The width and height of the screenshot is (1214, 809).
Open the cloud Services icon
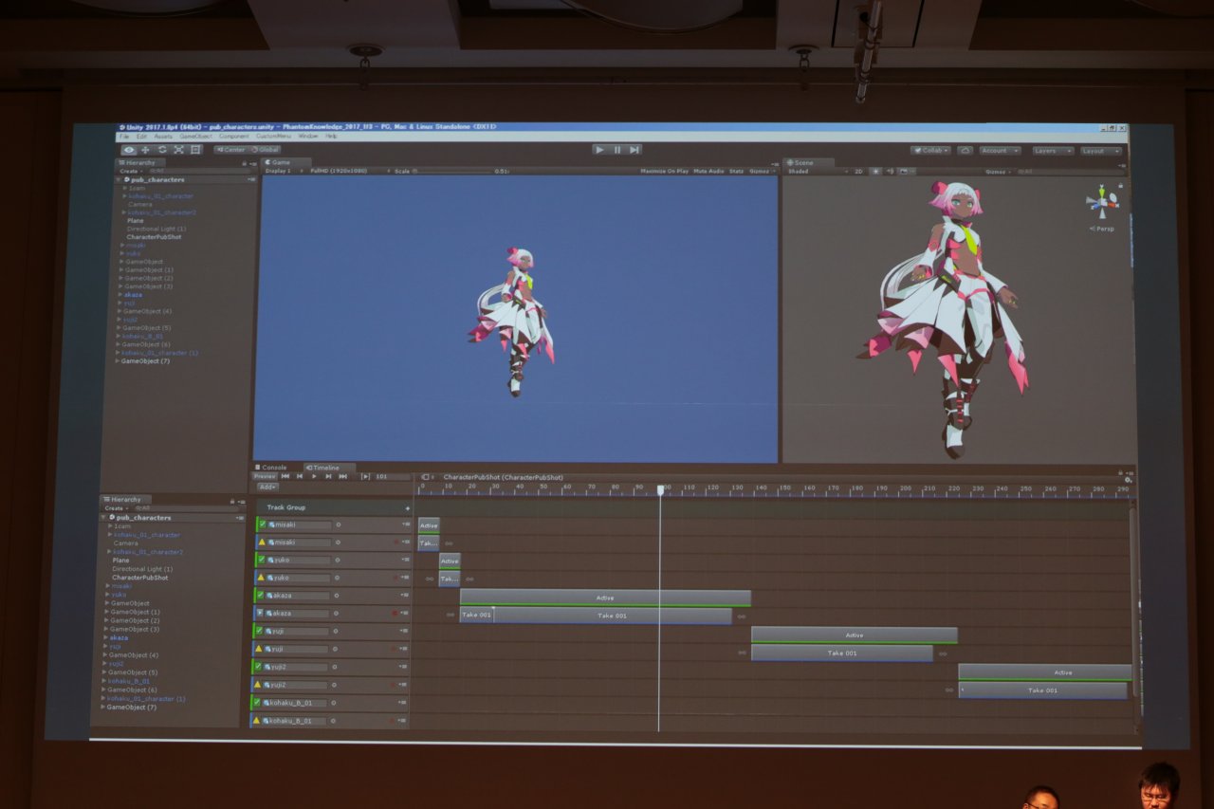click(965, 151)
